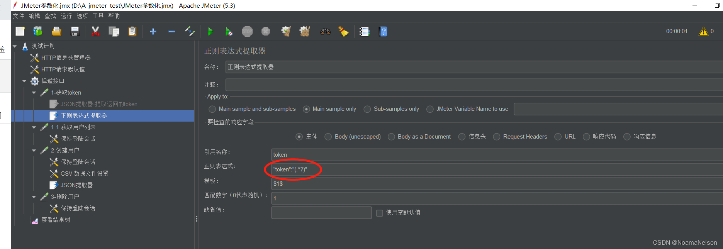Select Request Headers radio button
Screen dimensions: 723x249
pos(497,137)
